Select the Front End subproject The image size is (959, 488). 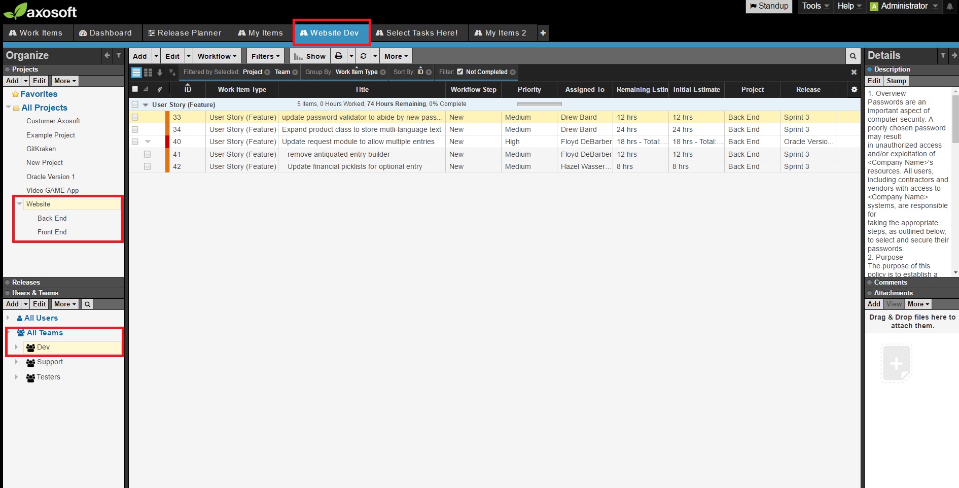pyautogui.click(x=52, y=232)
